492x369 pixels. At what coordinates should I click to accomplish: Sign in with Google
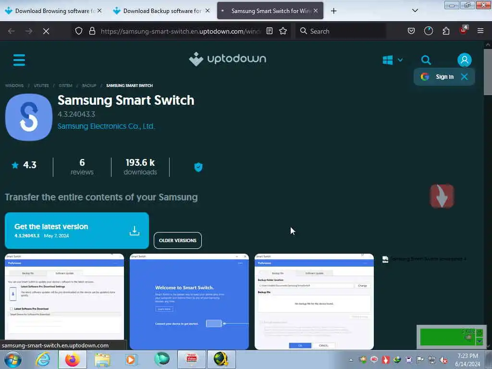438,76
